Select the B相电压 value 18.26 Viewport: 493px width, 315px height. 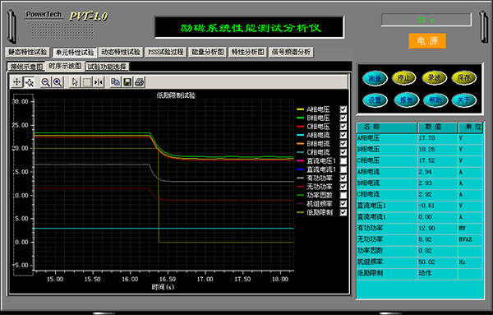426,149
